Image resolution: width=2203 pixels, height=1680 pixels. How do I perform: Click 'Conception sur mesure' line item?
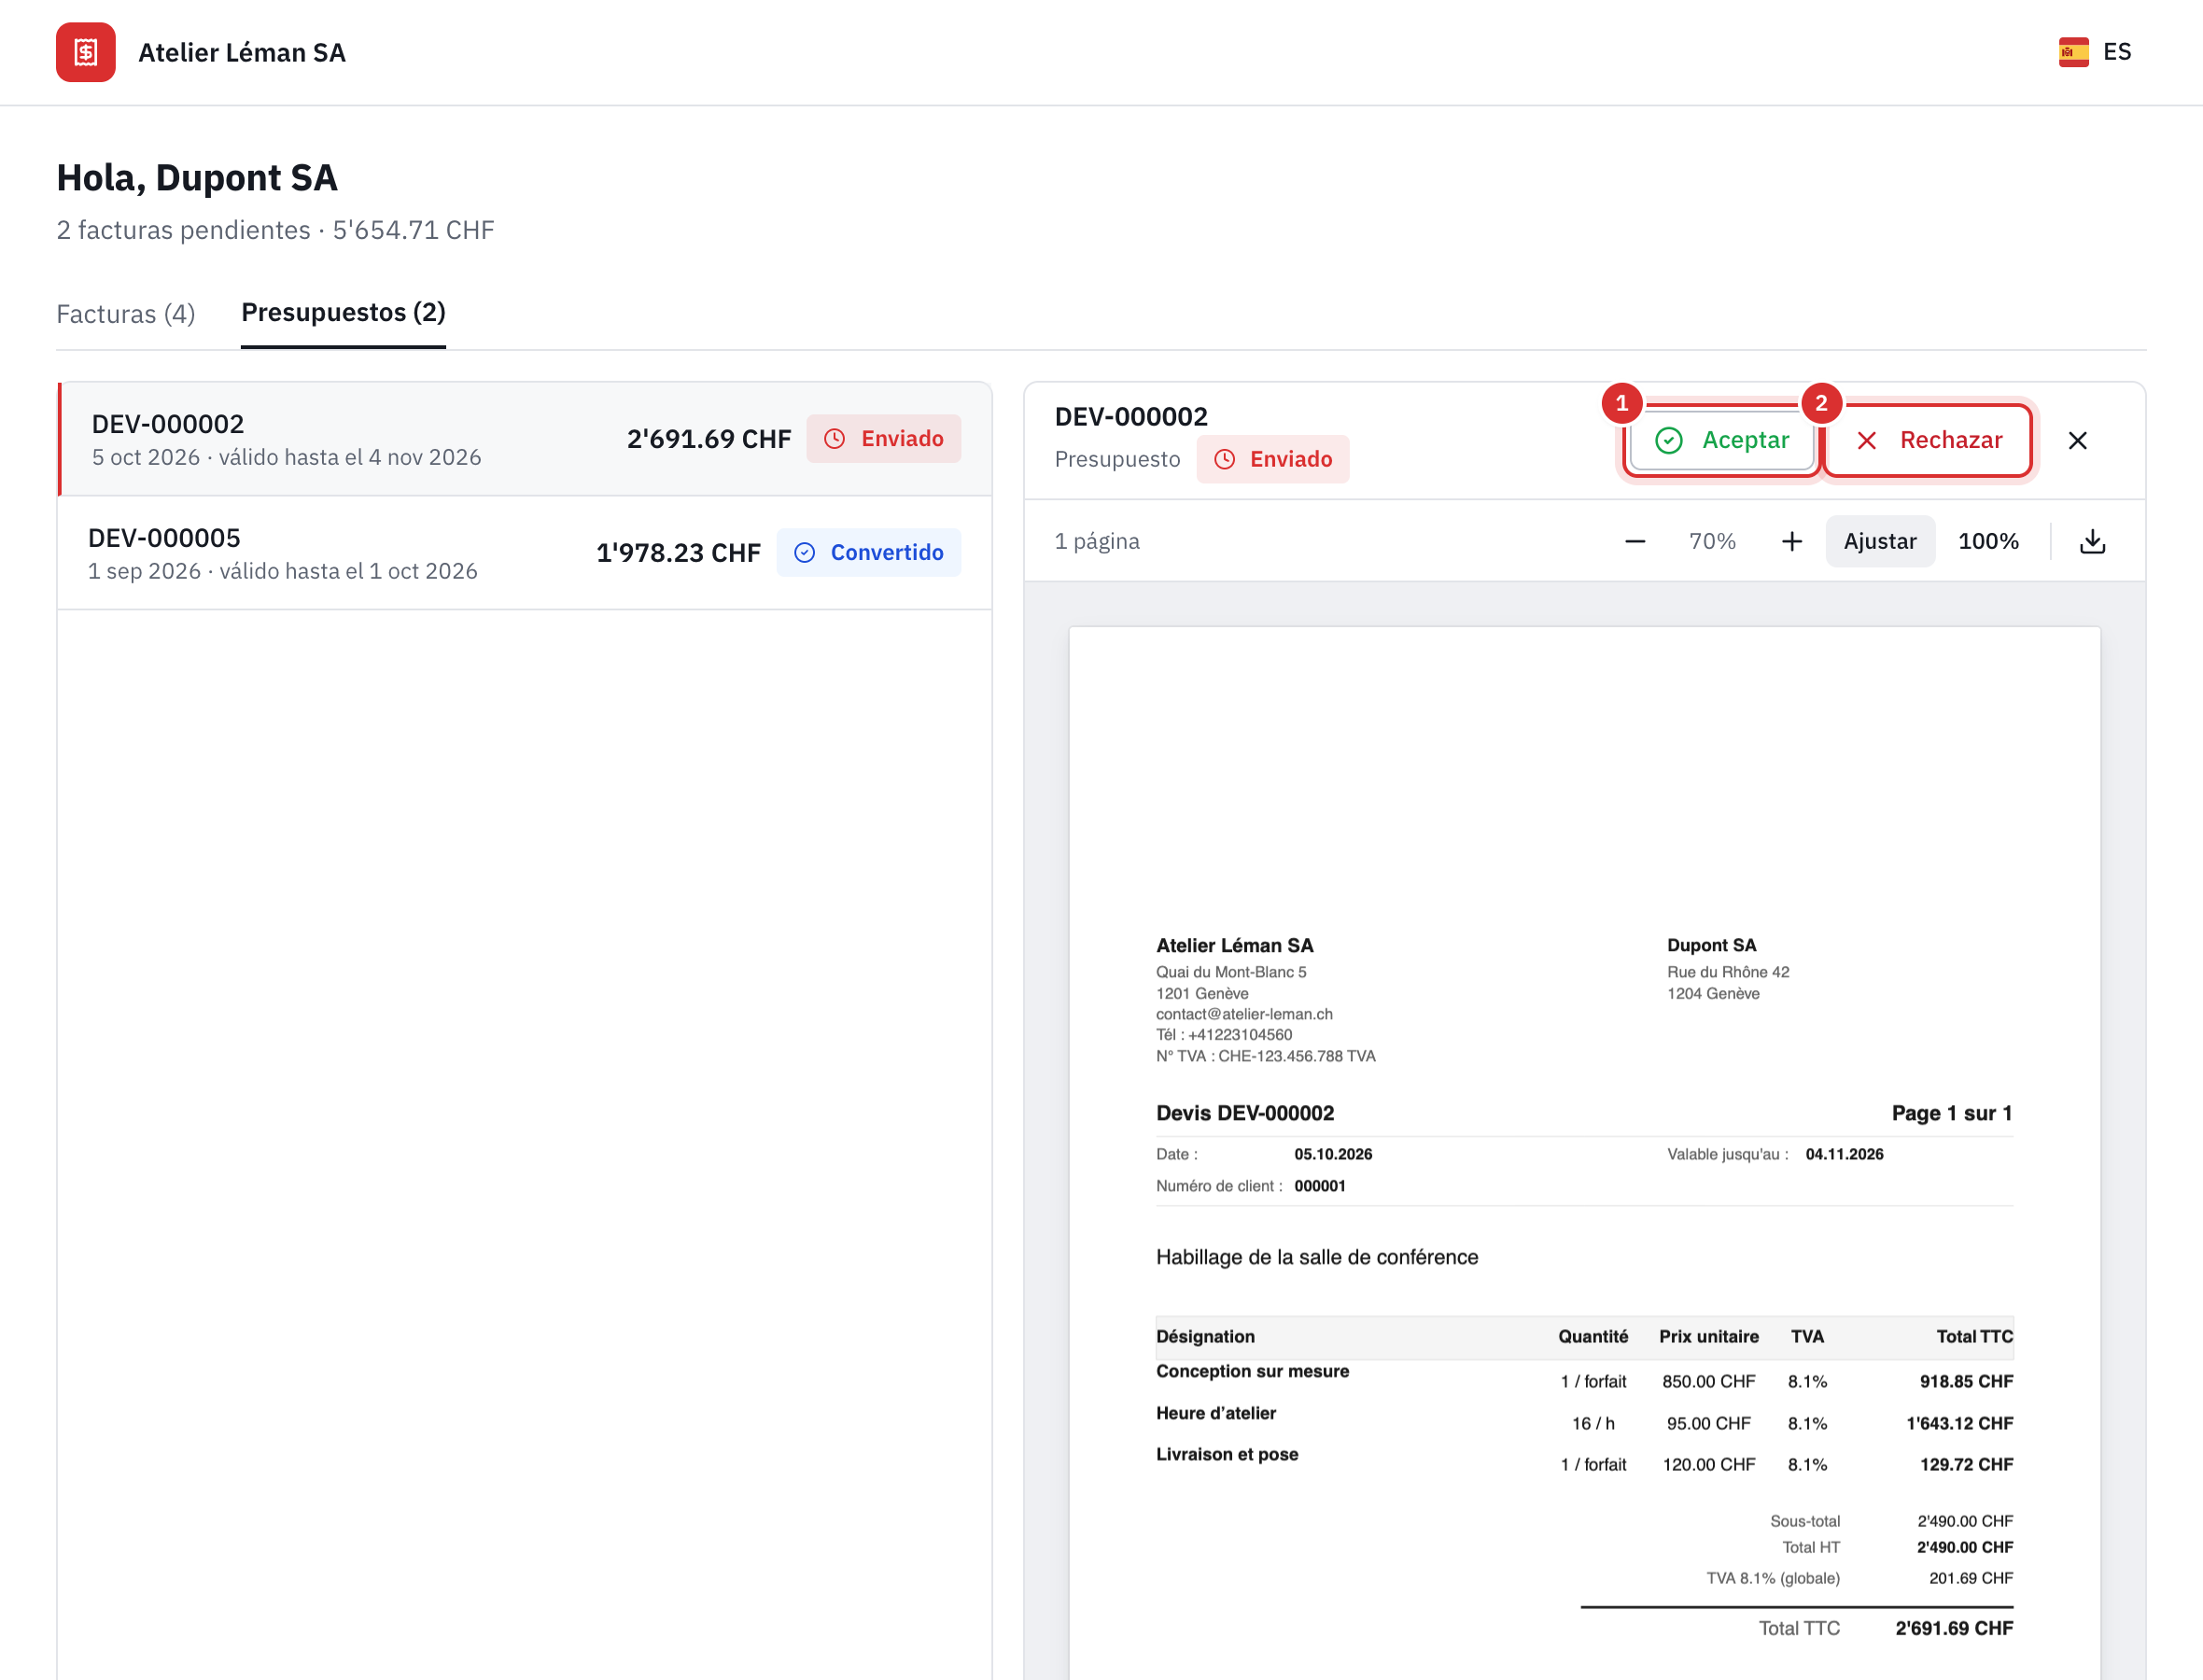pos(1252,1371)
